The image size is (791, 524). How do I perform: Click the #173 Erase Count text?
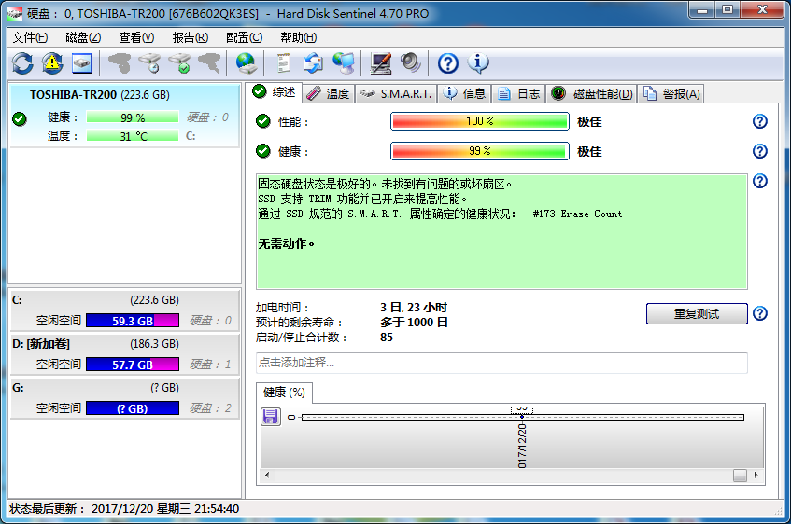(578, 214)
